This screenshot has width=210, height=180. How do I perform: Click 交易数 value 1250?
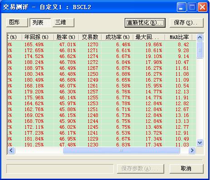click(x=93, y=74)
